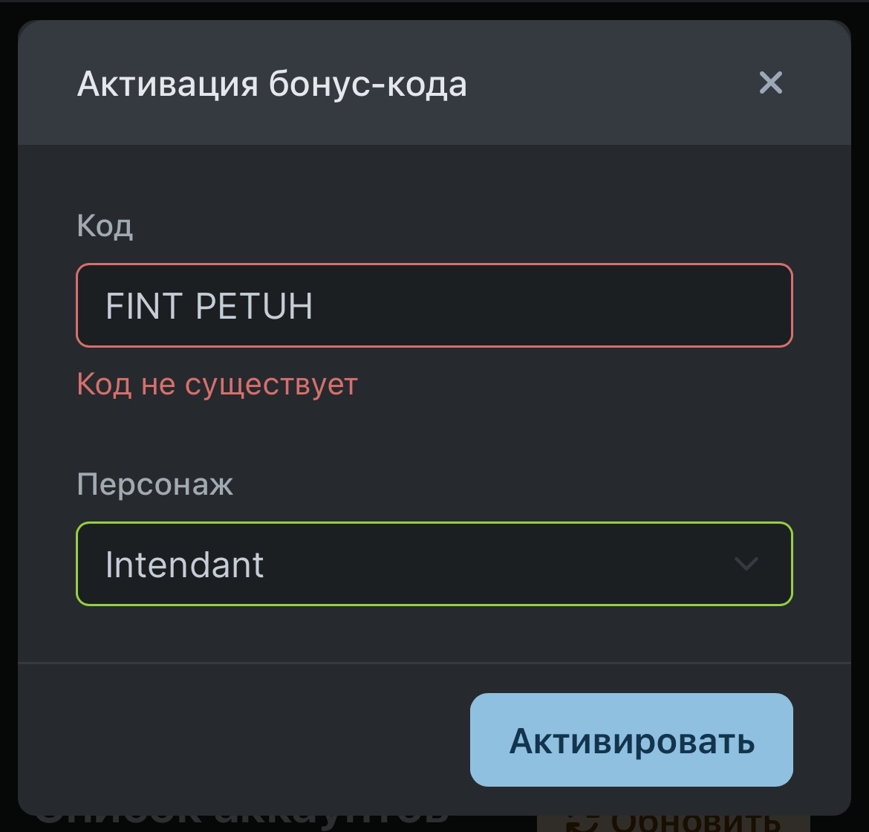Click the 'Персонаж' field label
This screenshot has height=832, width=869.
pyautogui.click(x=154, y=484)
